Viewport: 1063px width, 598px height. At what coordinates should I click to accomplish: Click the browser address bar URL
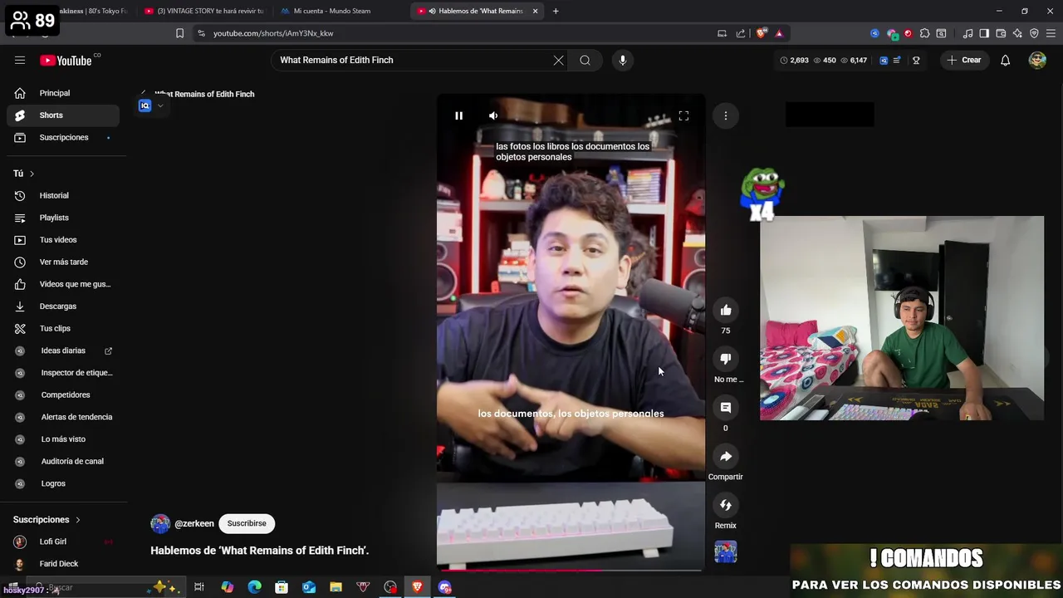273,33
